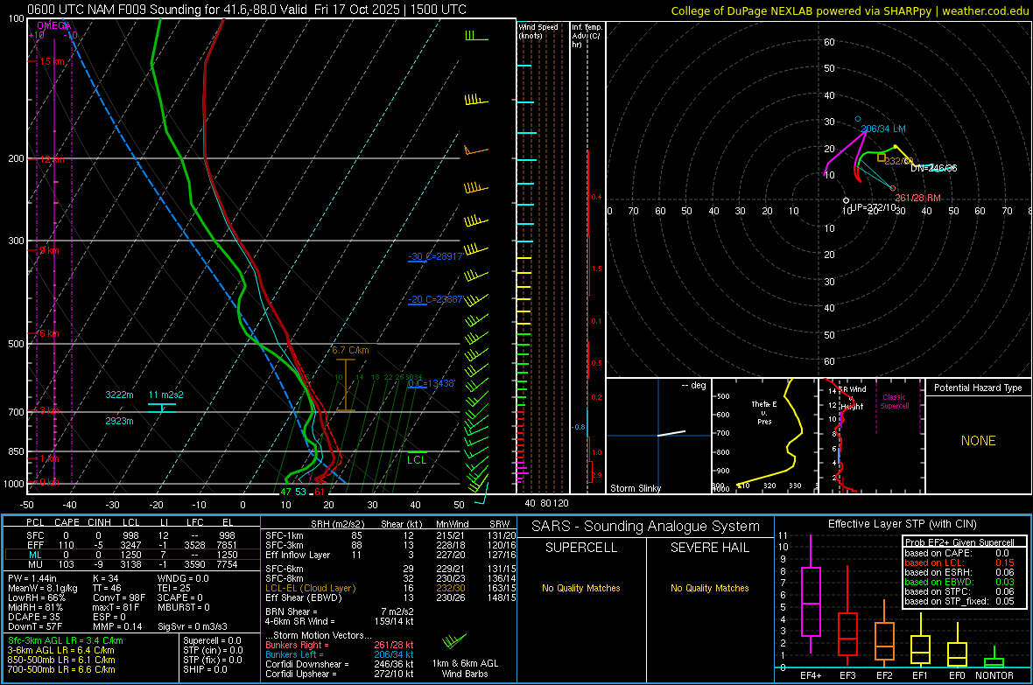Click the ConvT = 98F value
Image resolution: width=1033 pixels, height=685 pixels.
point(119,598)
